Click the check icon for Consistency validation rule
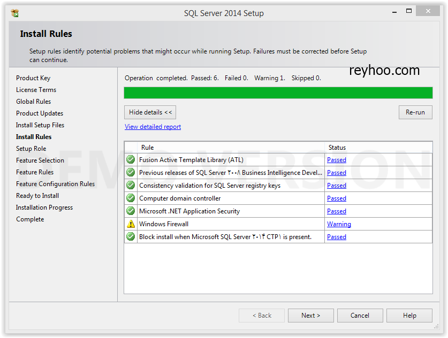448x338 pixels. 131,185
